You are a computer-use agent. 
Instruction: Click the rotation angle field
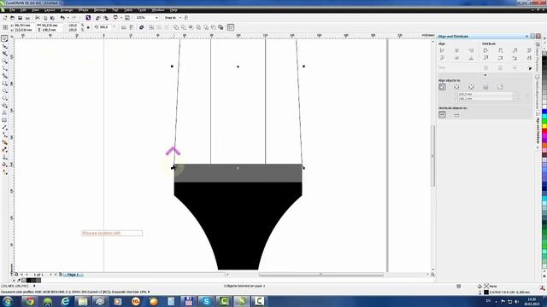tap(104, 27)
